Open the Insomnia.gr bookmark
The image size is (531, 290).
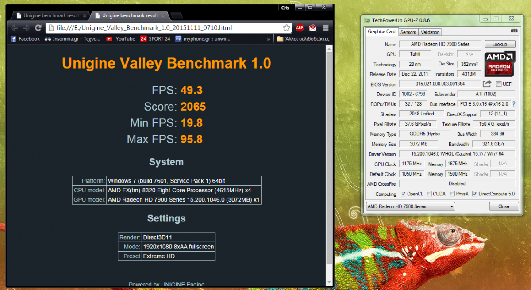pyautogui.click(x=73, y=39)
